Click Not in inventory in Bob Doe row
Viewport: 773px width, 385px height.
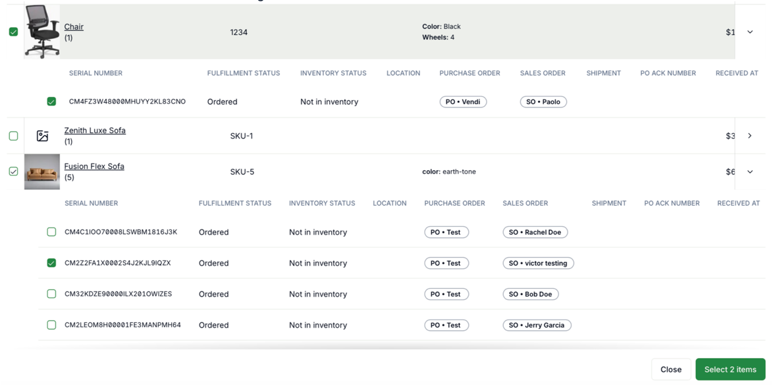(318, 294)
